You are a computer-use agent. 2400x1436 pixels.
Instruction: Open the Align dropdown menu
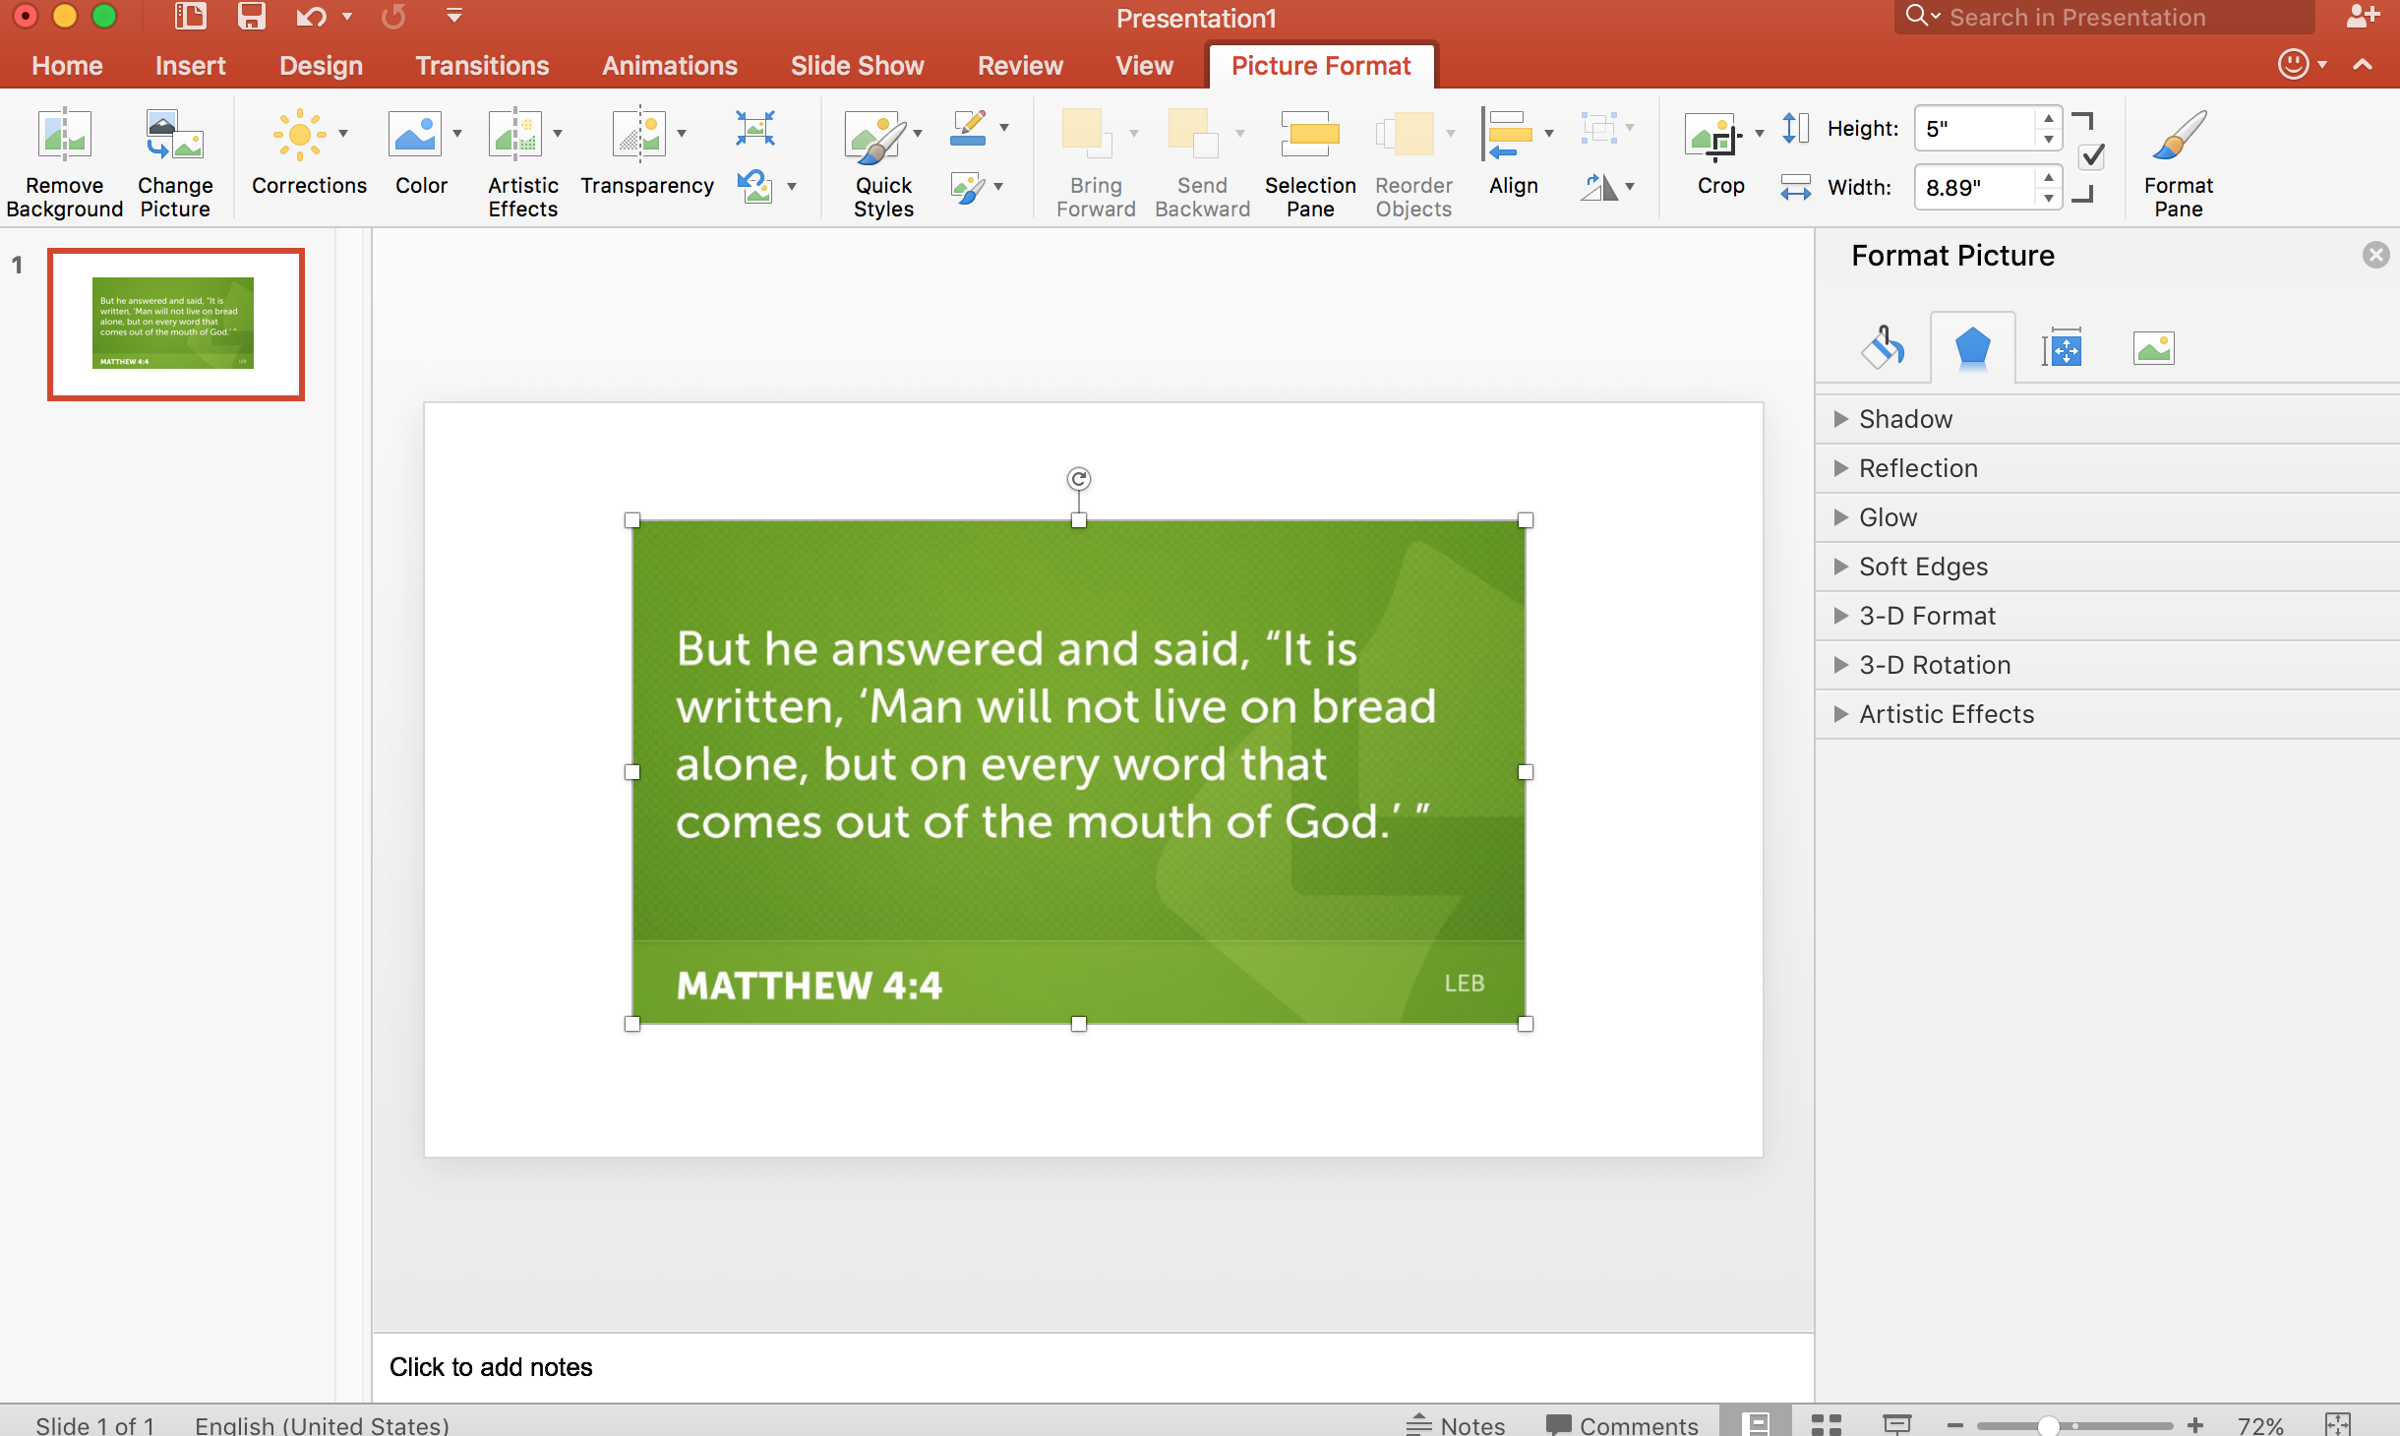coord(1550,133)
